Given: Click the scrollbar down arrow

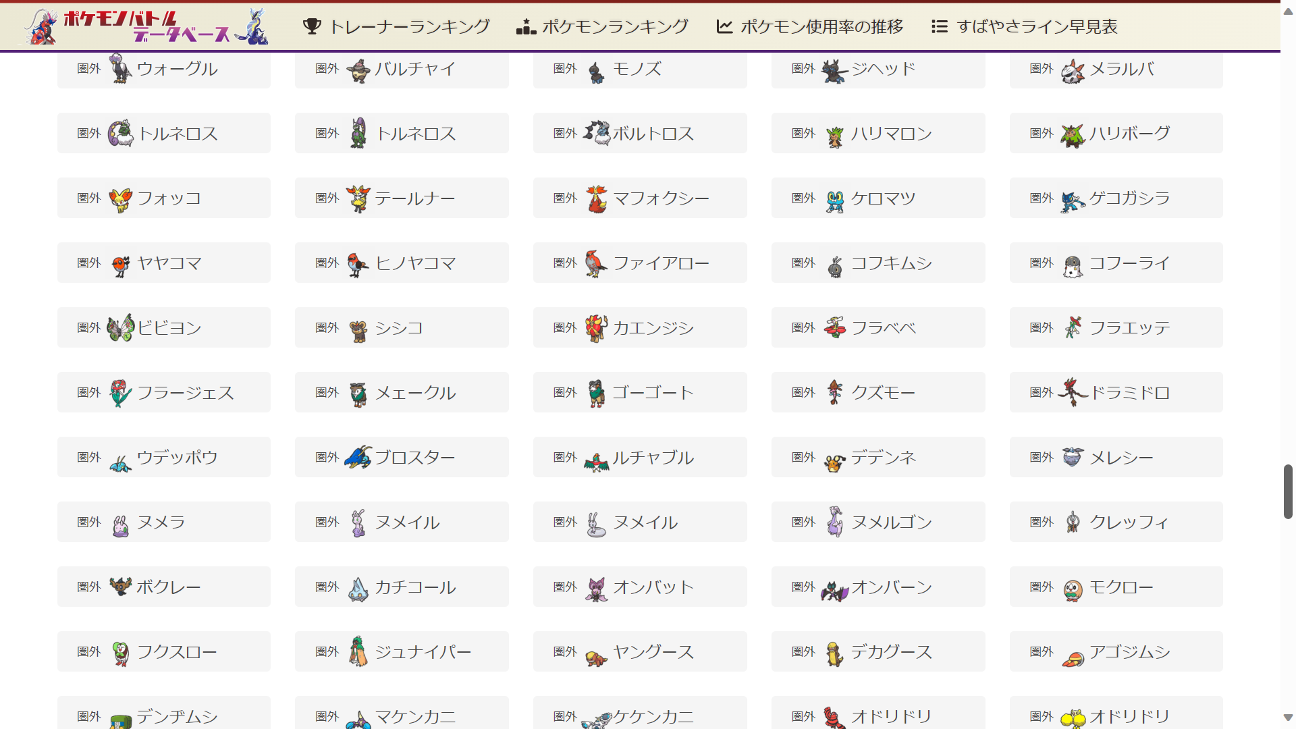Looking at the screenshot, I should [x=1288, y=718].
